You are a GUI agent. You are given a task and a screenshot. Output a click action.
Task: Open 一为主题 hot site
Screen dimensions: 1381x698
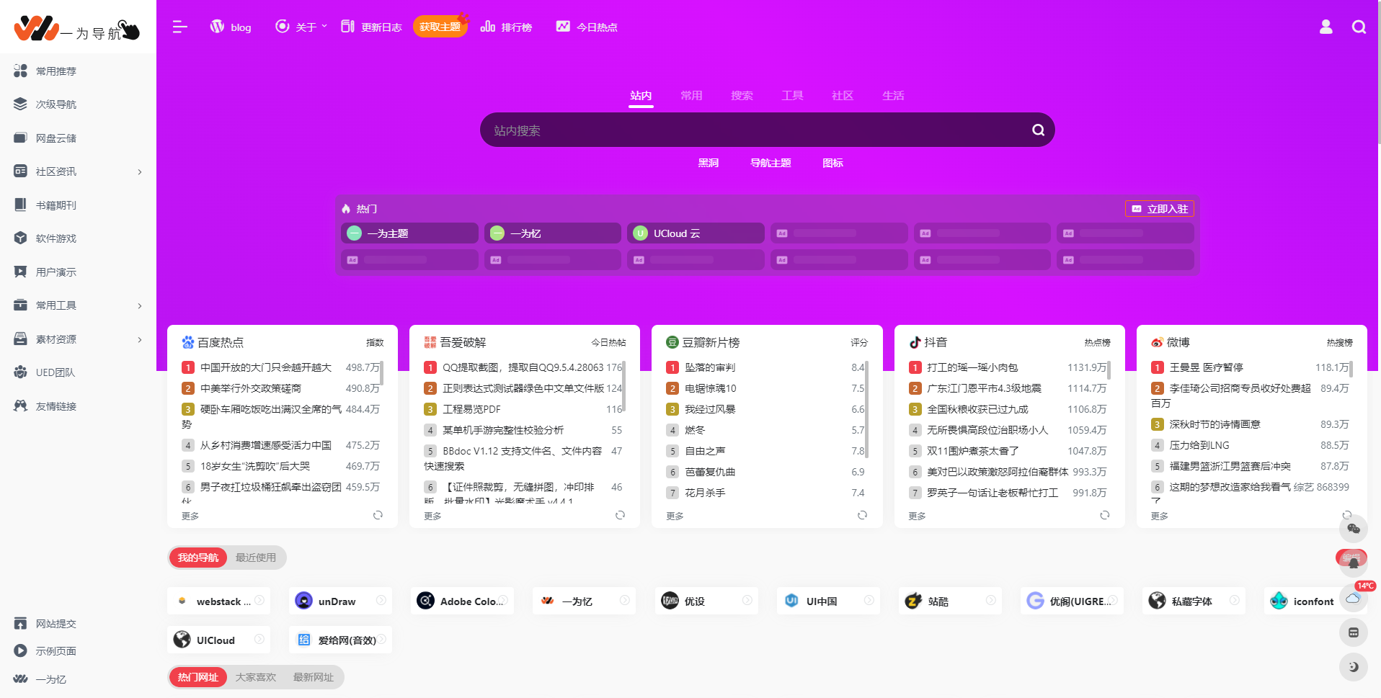(x=409, y=233)
